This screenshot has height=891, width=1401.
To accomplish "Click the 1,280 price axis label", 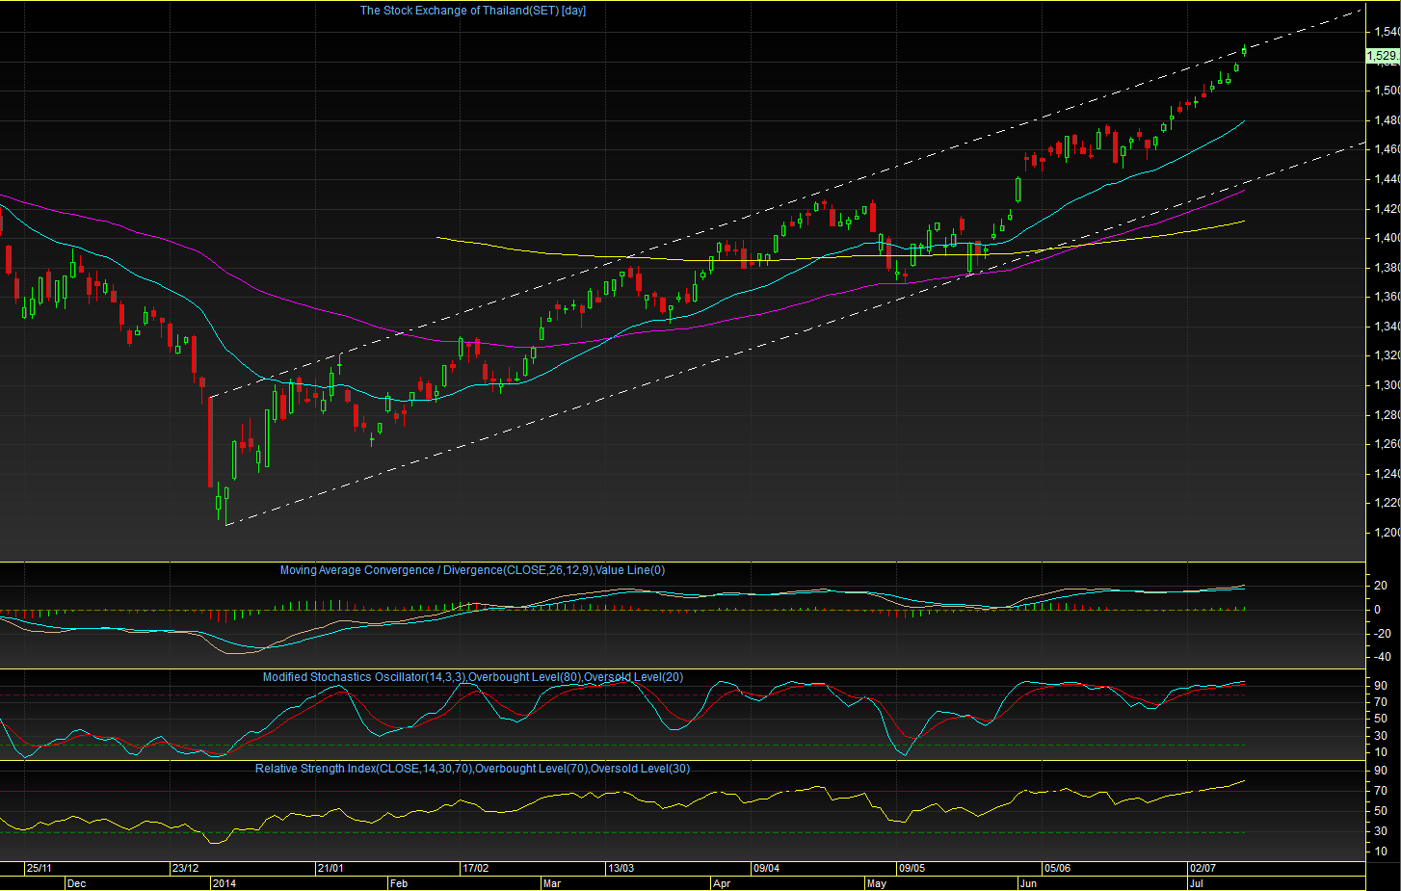I will [x=1388, y=415].
